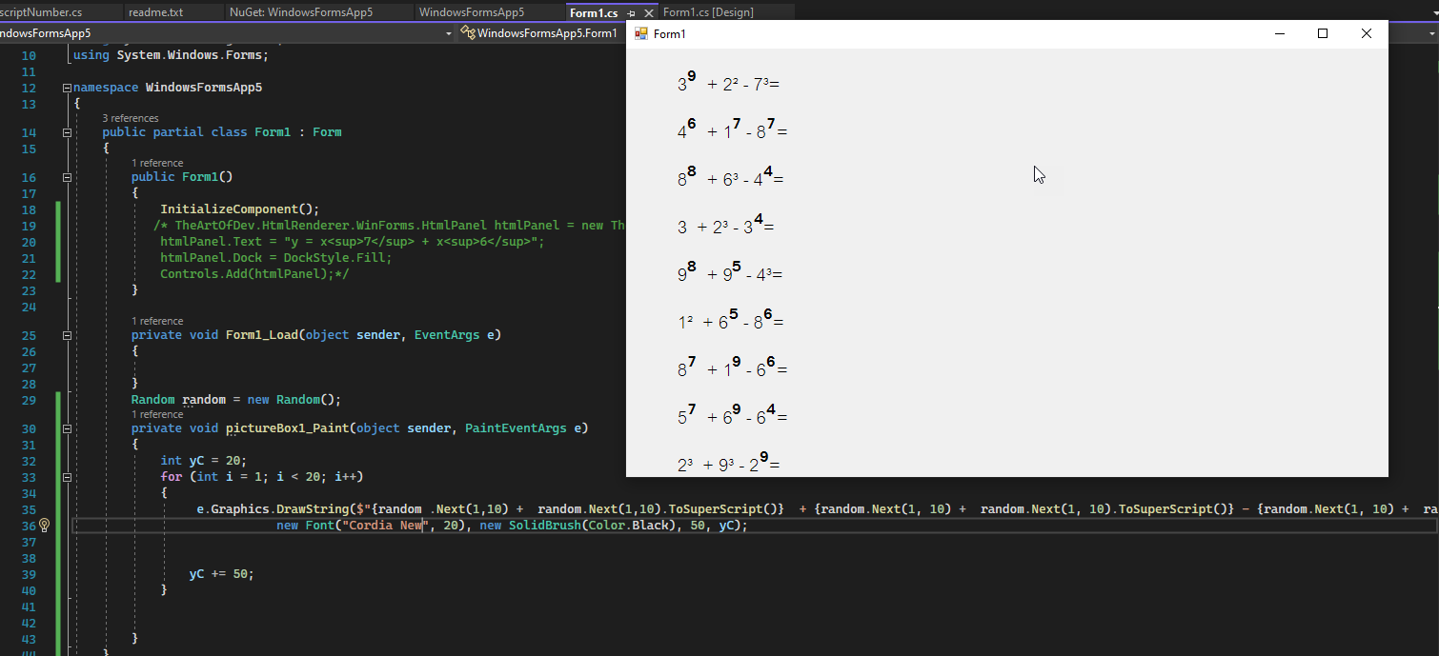Collapse the Form1 class definition
Viewport: 1439px width, 656px height.
coord(66,132)
